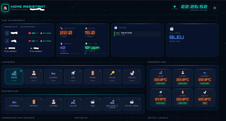The width and height of the screenshot is (226, 121).
Task: Click the bed icon in Chambre light tile
Action: pyautogui.click(x=53, y=74)
